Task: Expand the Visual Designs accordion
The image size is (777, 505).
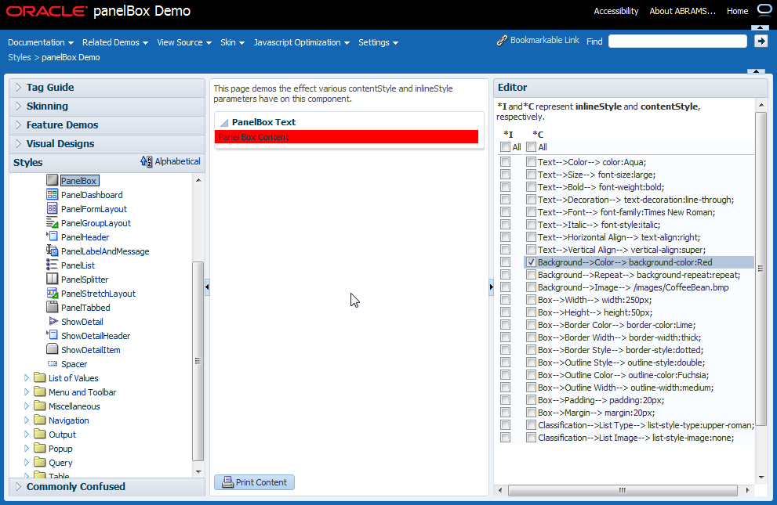Action: click(x=18, y=143)
